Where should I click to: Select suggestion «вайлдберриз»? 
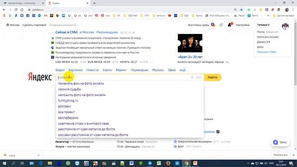[x=68, y=118]
